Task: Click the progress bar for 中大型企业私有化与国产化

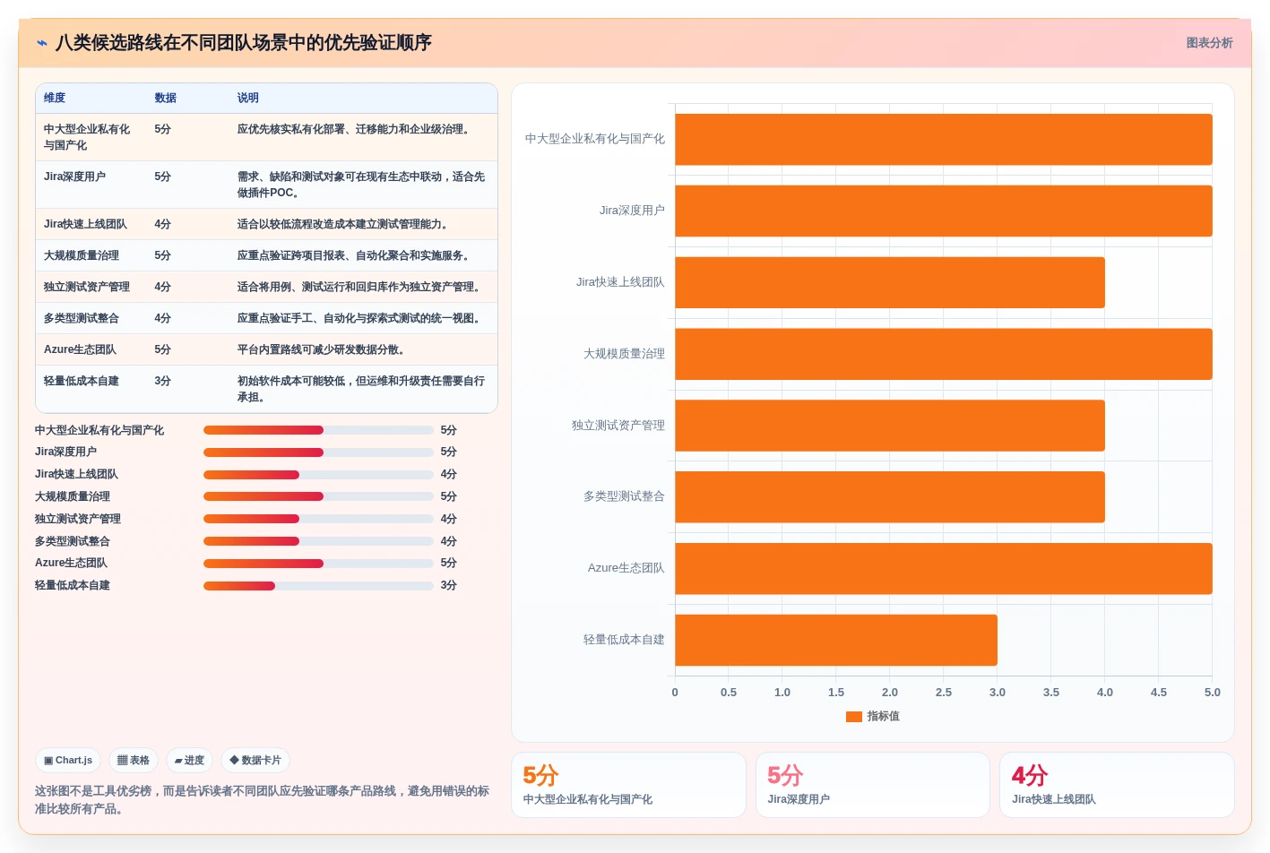Action: pos(318,430)
